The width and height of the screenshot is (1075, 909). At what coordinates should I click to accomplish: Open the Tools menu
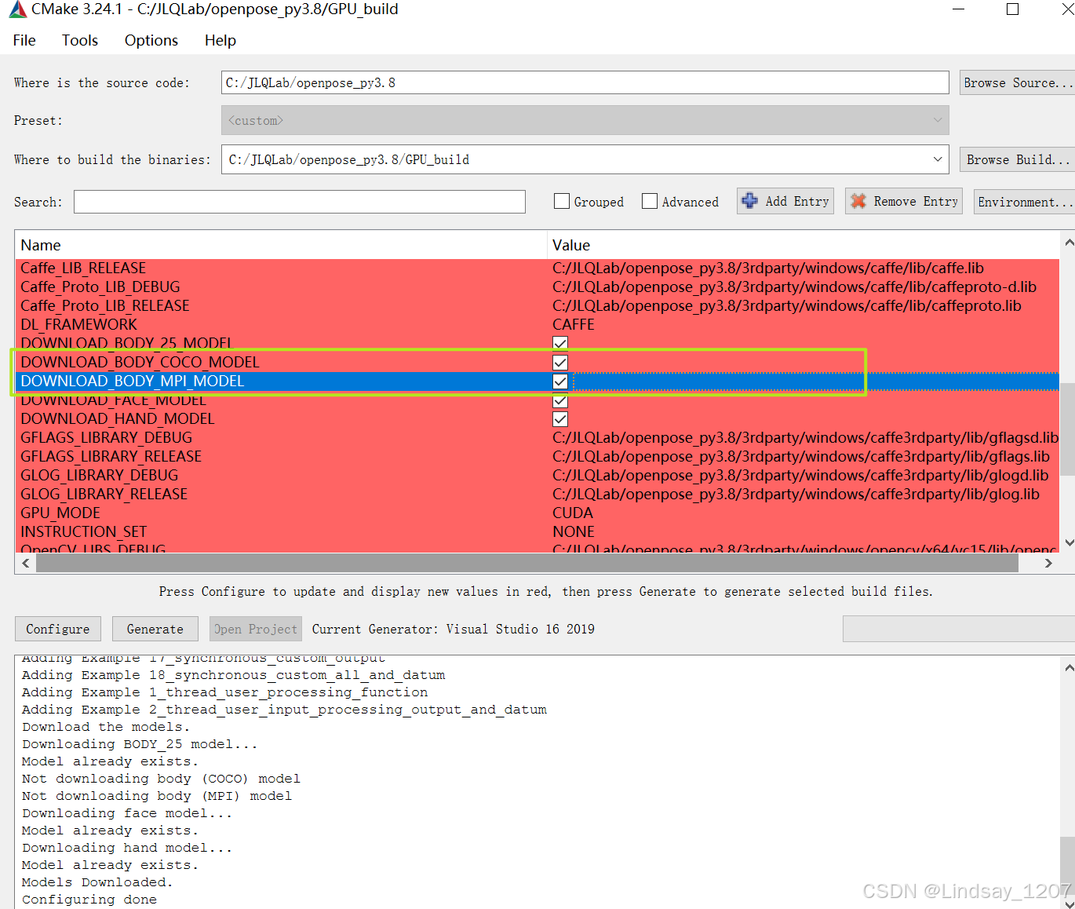tap(80, 40)
